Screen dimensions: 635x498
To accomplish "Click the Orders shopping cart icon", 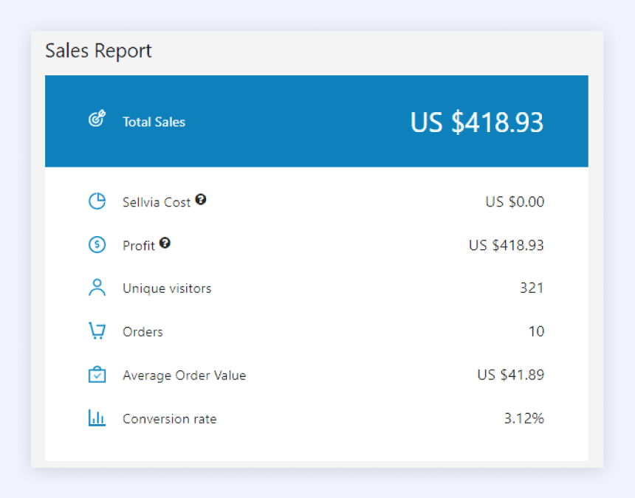I will pos(97,331).
